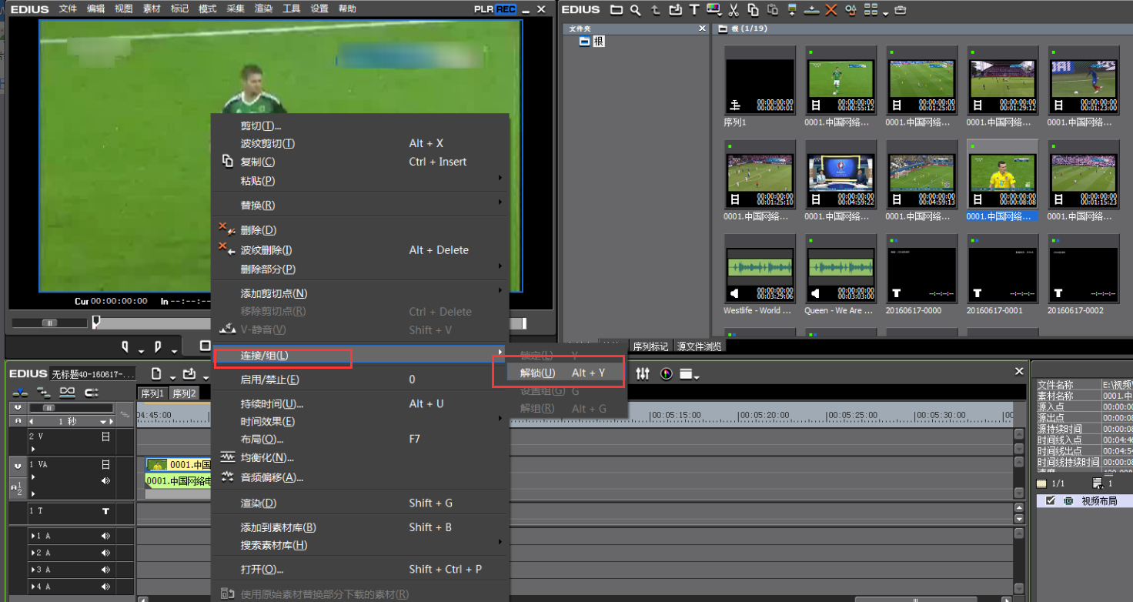Open the bin search magnifier tool
1133x602 pixels.
click(635, 10)
